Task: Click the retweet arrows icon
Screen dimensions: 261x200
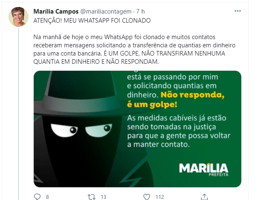Action: tap(92, 197)
